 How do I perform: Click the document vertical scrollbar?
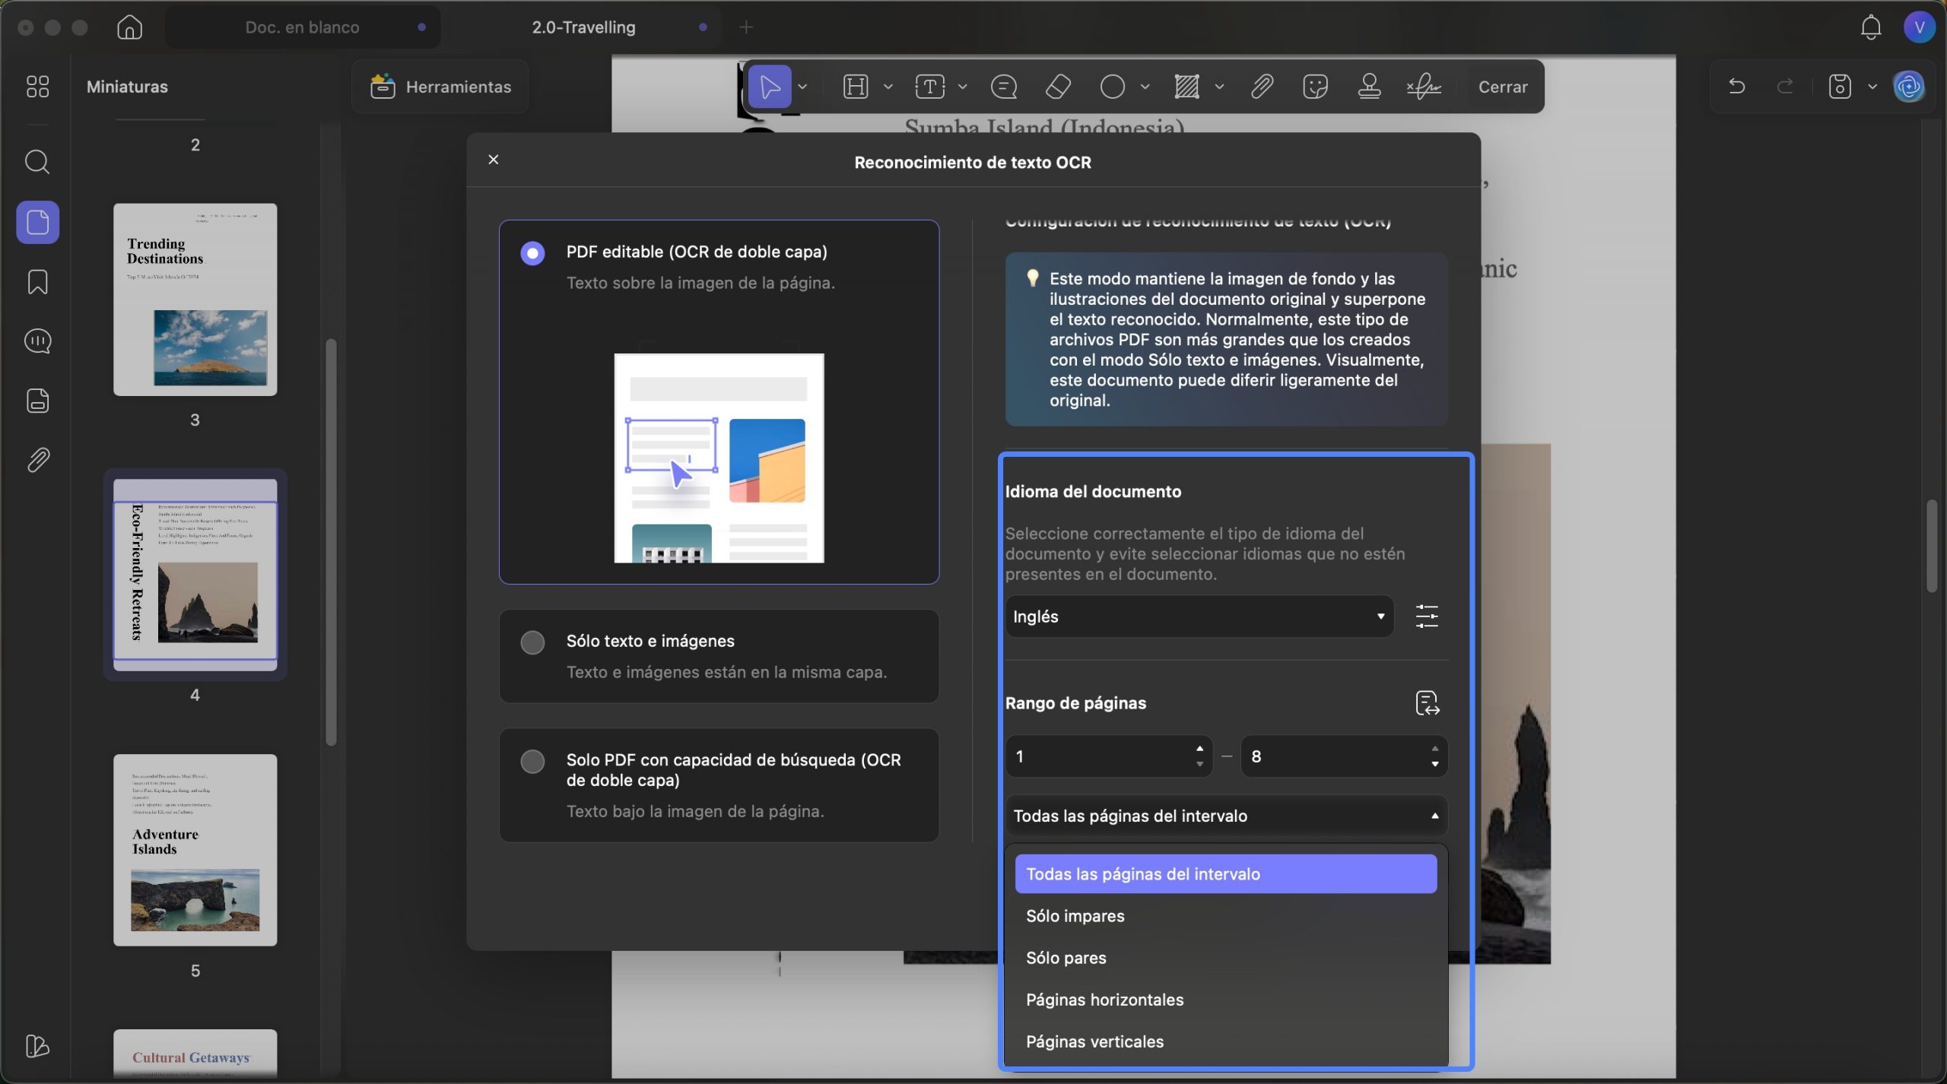click(1932, 546)
